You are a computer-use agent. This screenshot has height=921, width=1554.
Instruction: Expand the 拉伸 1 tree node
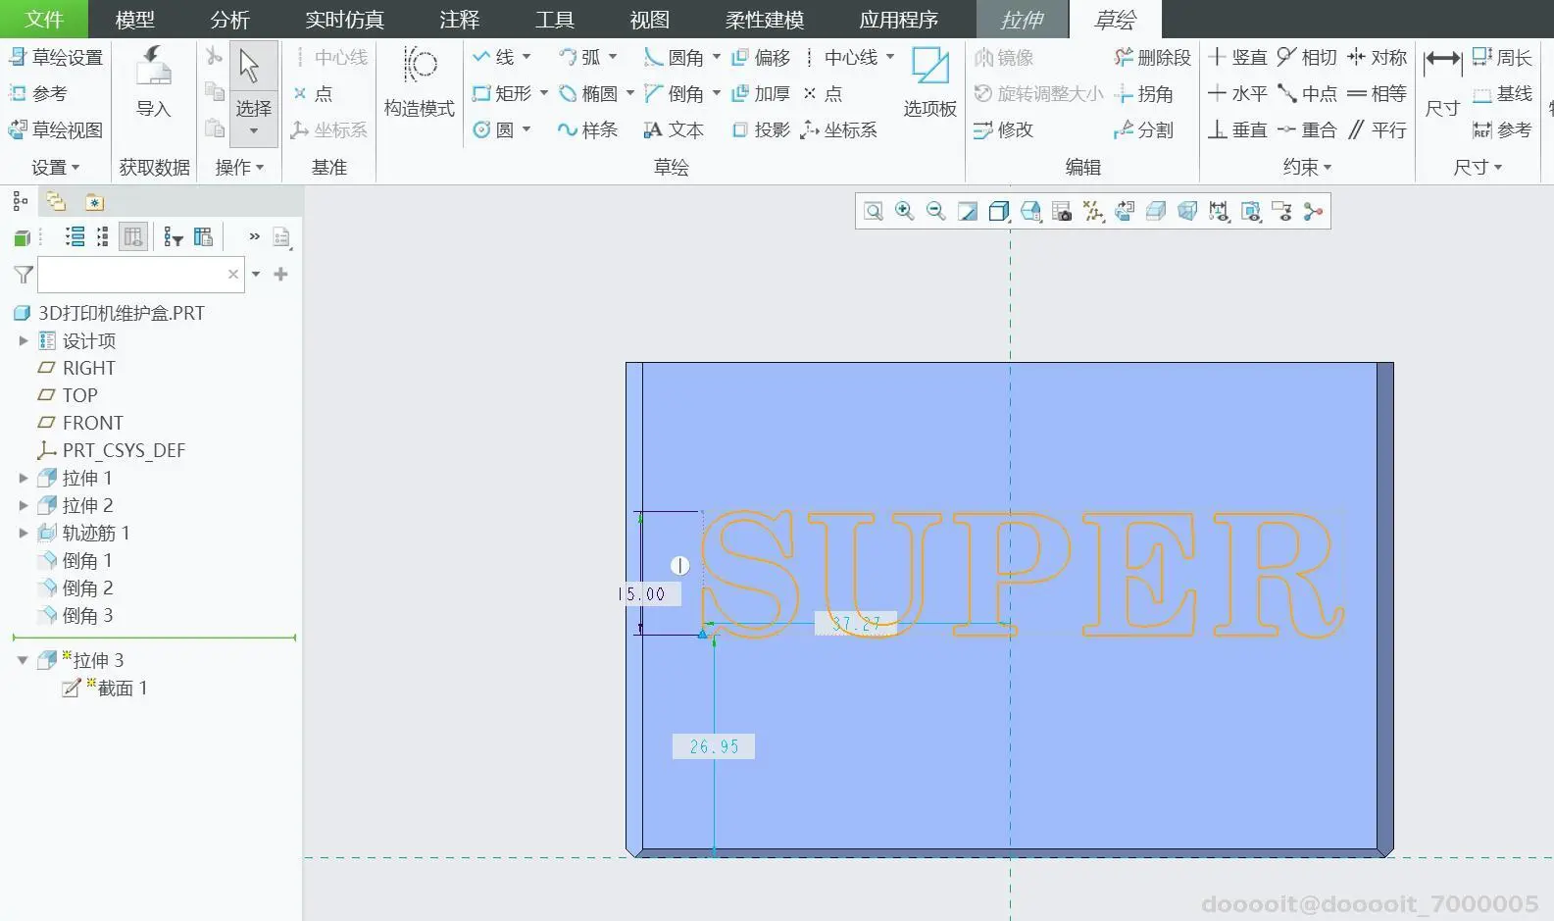click(24, 478)
